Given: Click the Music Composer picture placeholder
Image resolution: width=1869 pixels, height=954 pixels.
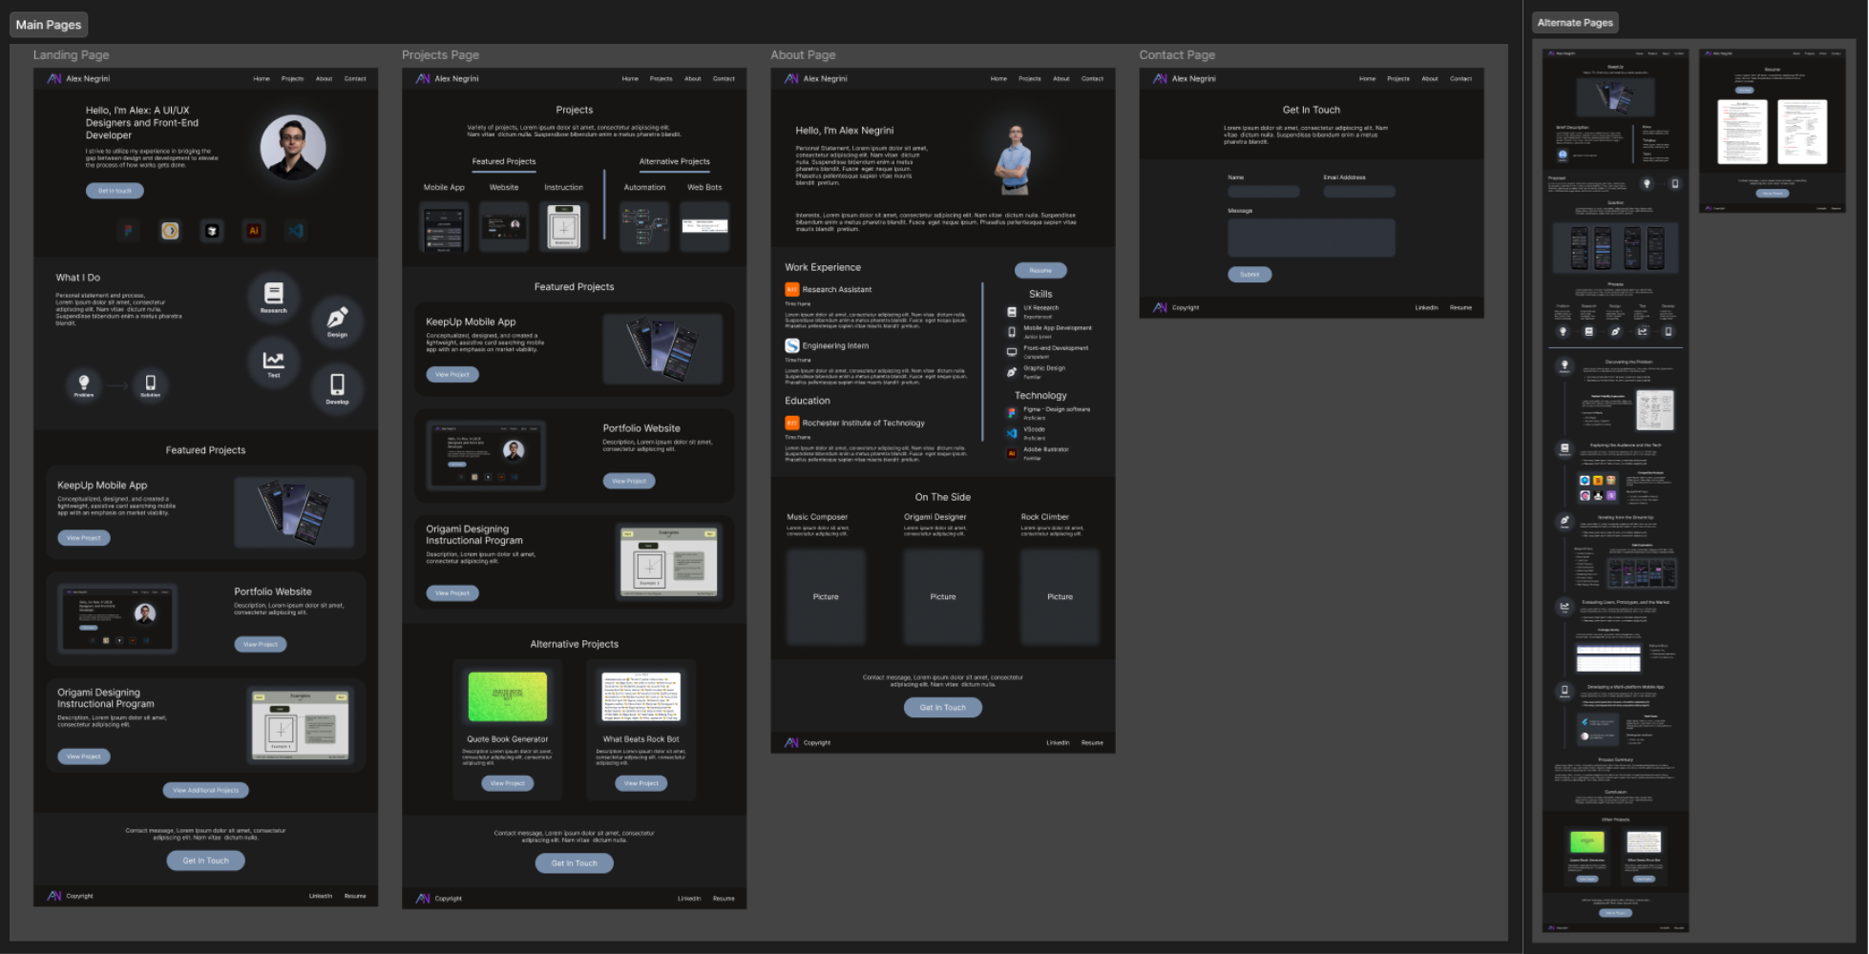Looking at the screenshot, I should coord(826,597).
